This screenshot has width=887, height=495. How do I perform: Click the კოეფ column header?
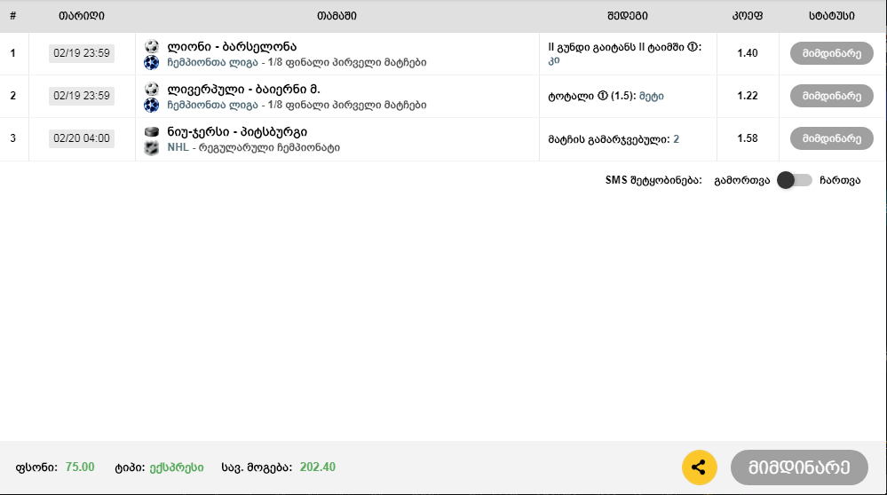748,16
